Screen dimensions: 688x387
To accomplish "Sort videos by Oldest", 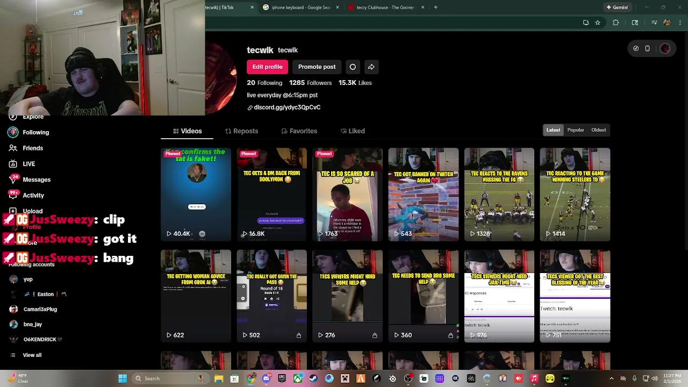I will coord(598,130).
